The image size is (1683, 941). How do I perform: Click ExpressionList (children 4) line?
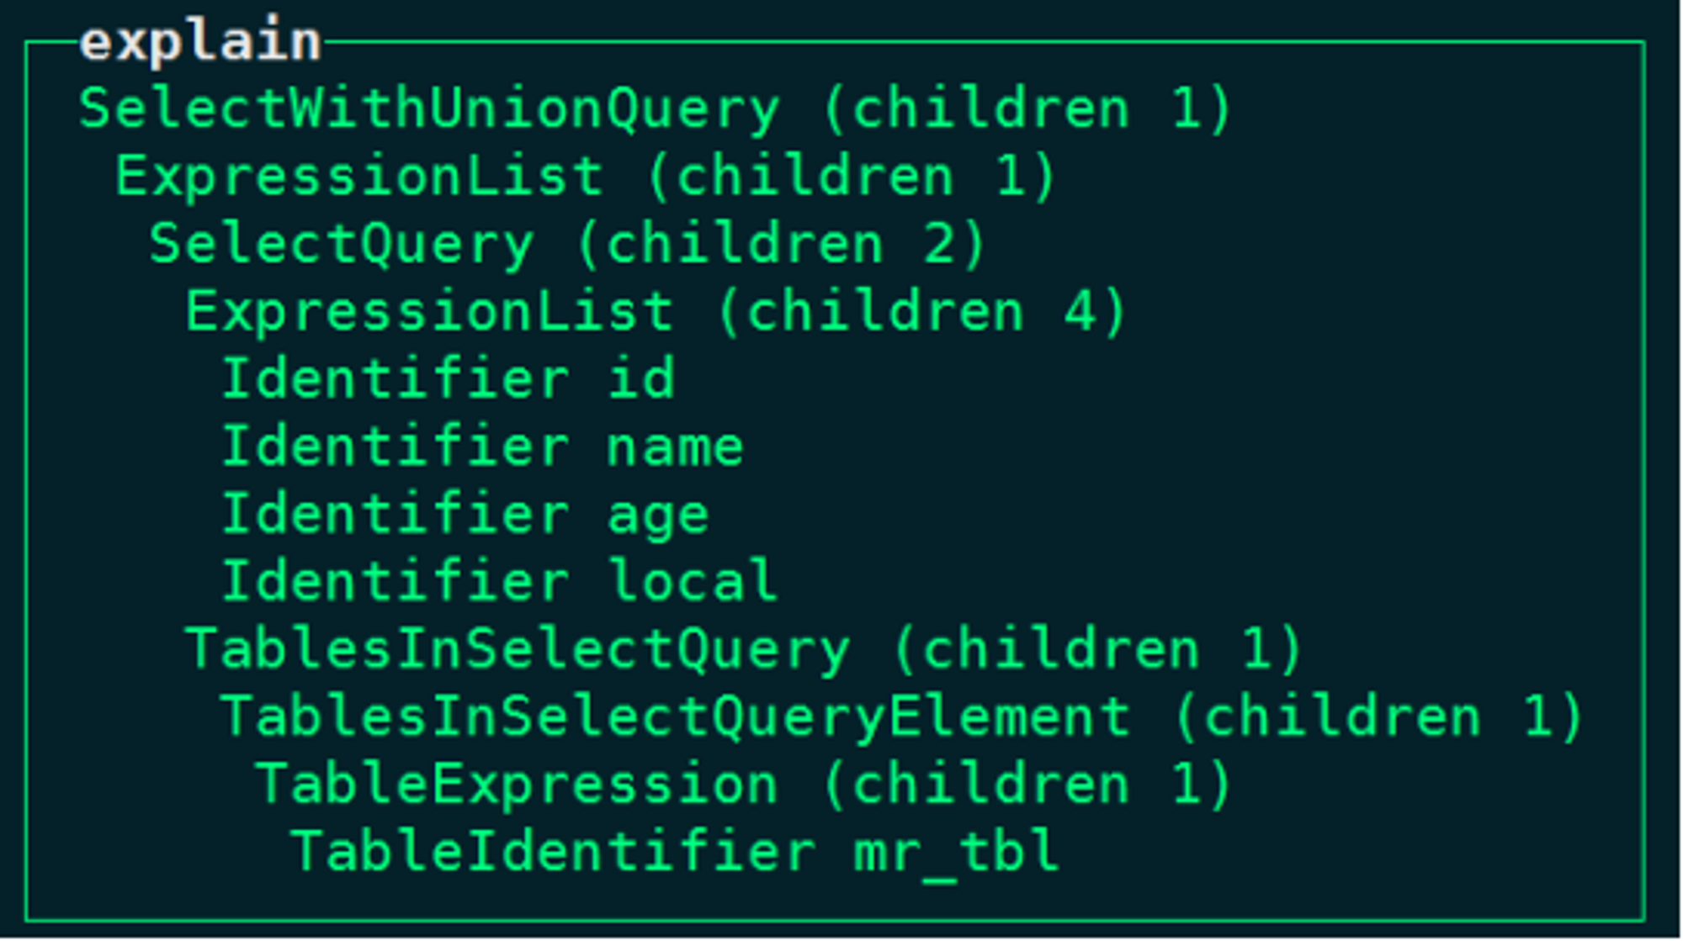pos(656,312)
